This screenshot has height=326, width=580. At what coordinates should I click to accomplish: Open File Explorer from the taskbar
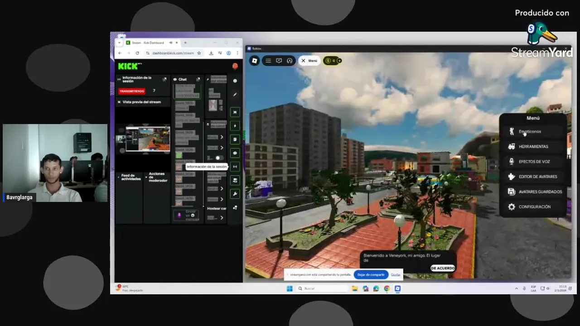point(355,288)
